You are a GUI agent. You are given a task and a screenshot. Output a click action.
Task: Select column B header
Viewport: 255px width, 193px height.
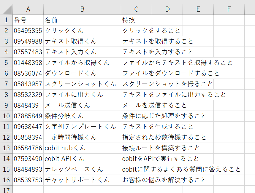click(x=82, y=9)
